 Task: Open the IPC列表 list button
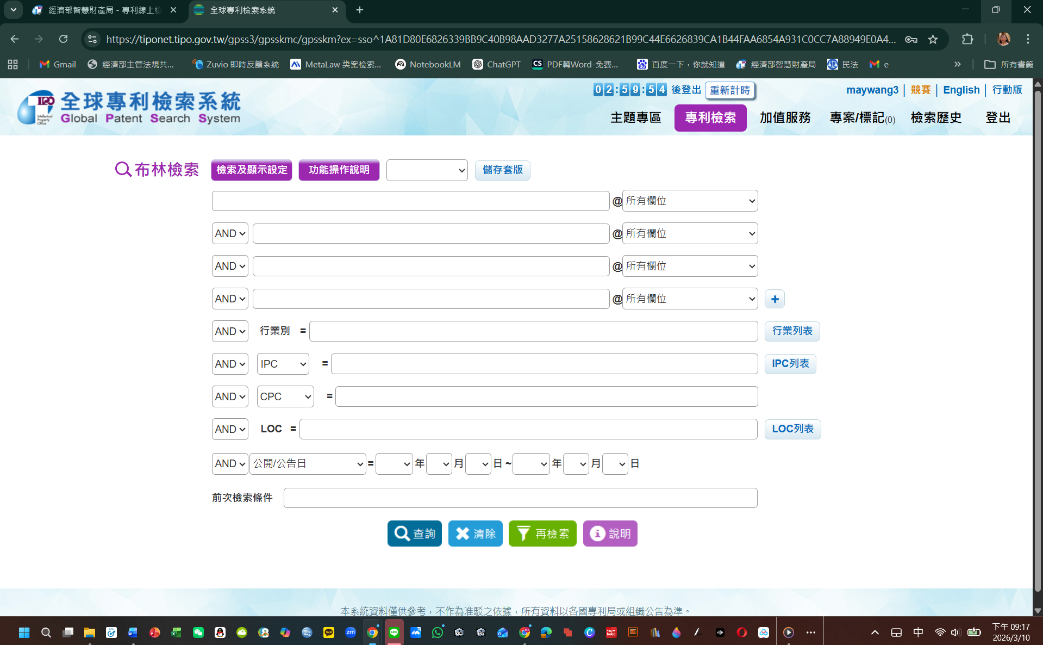[790, 363]
